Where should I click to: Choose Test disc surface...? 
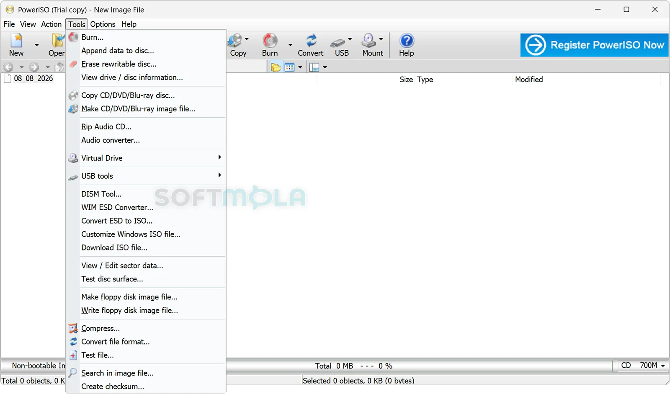(146, 279)
